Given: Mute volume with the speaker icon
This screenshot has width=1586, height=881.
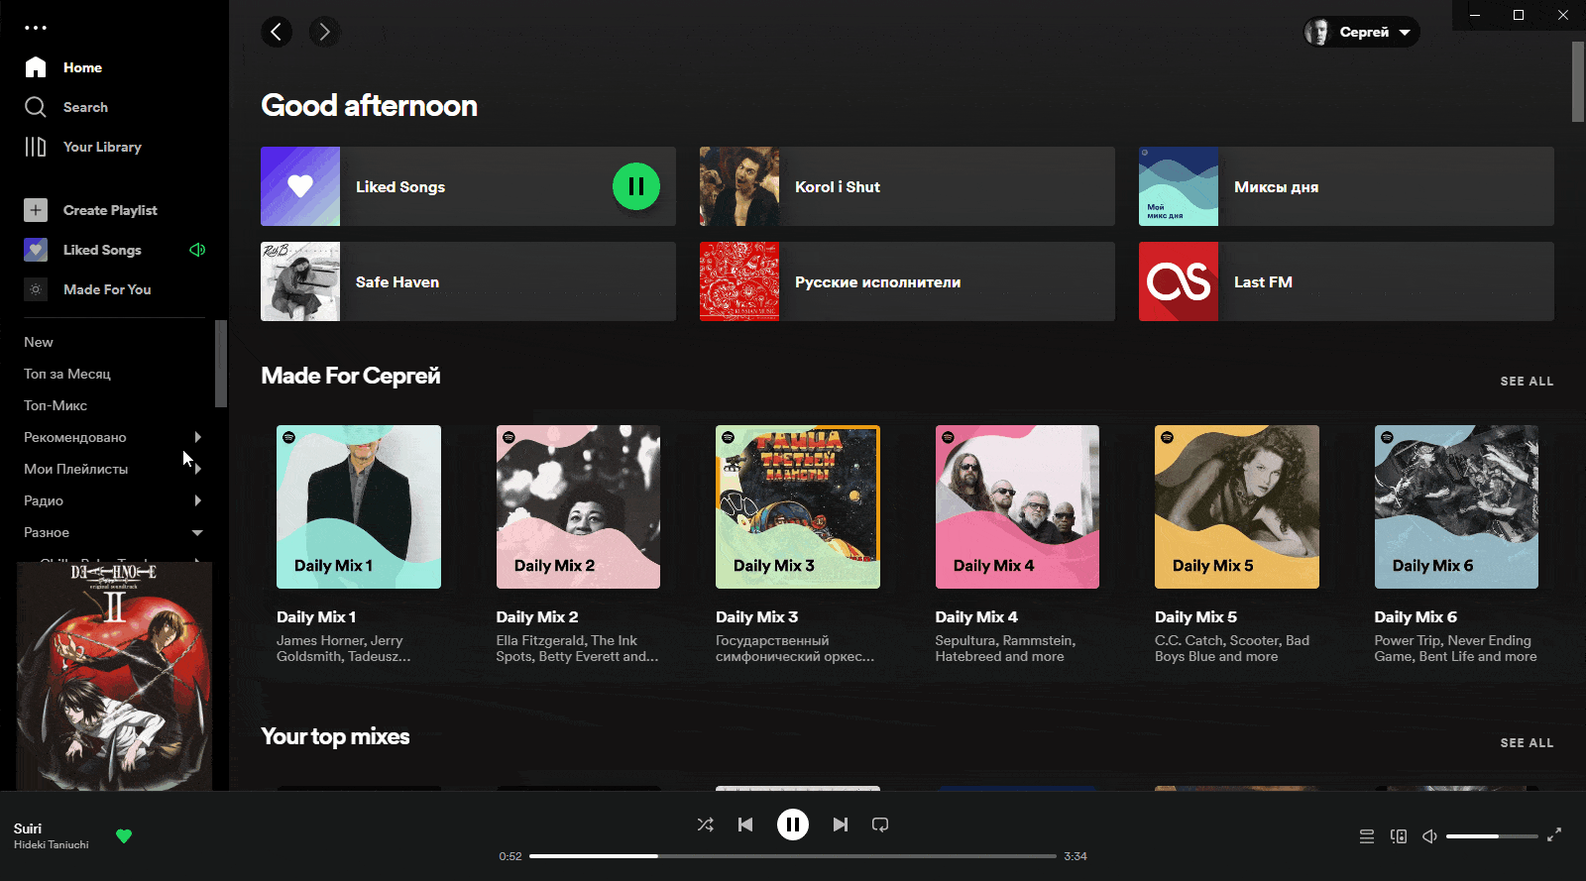Looking at the screenshot, I should pyautogui.click(x=1429, y=836).
